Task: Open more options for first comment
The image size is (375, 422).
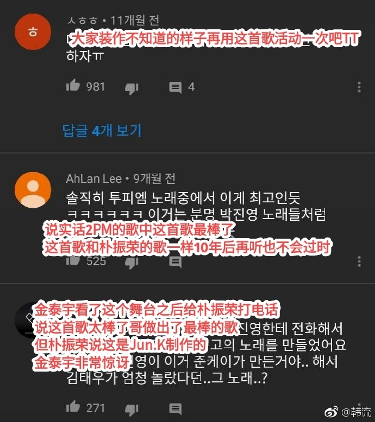Action: pos(359,87)
